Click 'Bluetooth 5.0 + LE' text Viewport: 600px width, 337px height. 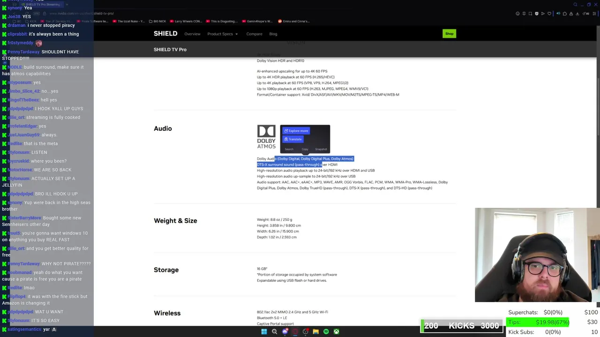[x=272, y=318]
